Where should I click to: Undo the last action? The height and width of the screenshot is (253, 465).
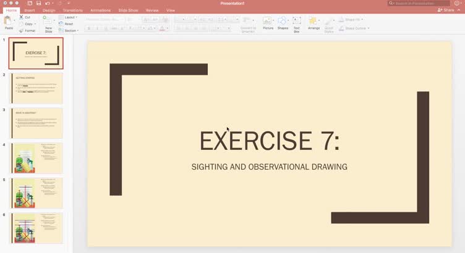[48, 3]
